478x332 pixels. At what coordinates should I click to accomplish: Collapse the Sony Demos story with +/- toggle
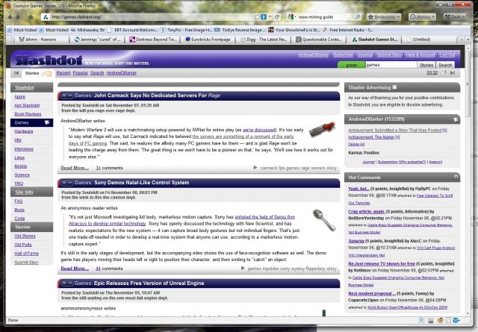66,183
